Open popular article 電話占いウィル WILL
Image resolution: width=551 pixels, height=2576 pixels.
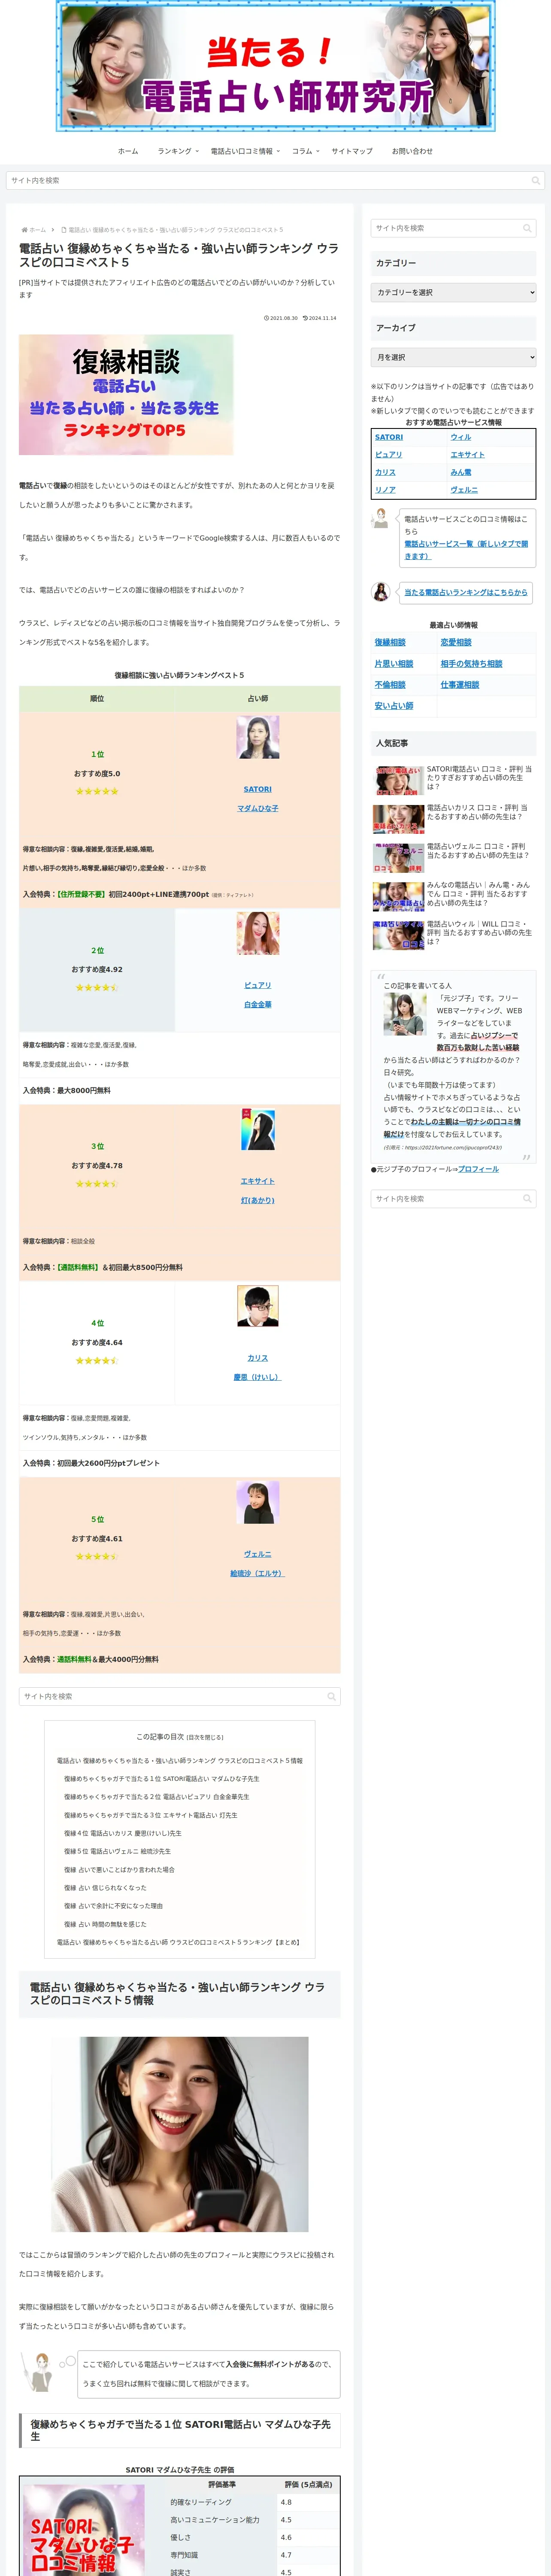[x=454, y=935]
